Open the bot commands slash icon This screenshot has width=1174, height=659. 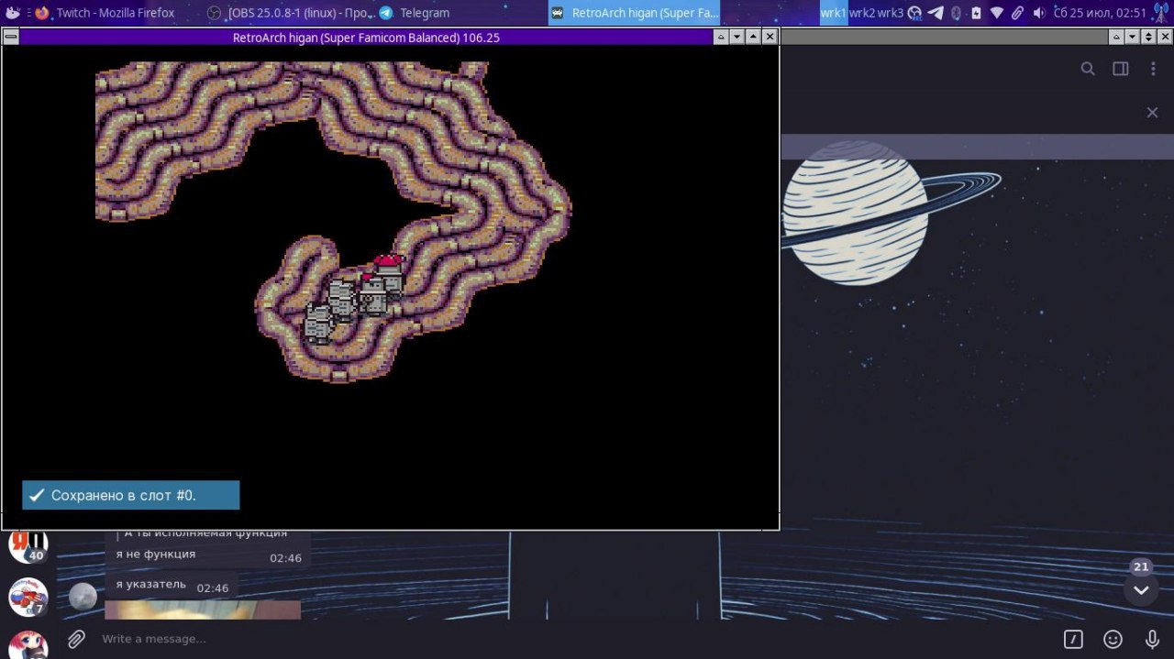point(1073,639)
